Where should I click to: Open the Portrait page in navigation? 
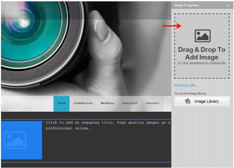(130, 103)
